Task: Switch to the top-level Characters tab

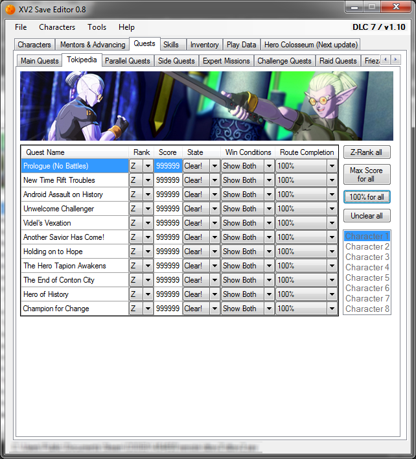Action: point(34,45)
